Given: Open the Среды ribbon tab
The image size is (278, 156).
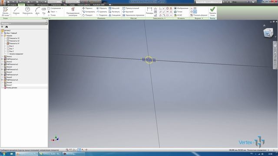Looking at the screenshot, I should click(72, 5).
